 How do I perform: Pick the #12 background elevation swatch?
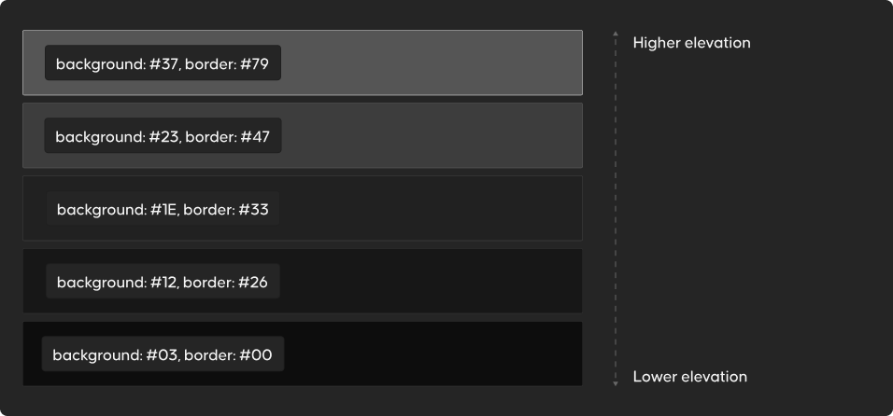click(303, 281)
